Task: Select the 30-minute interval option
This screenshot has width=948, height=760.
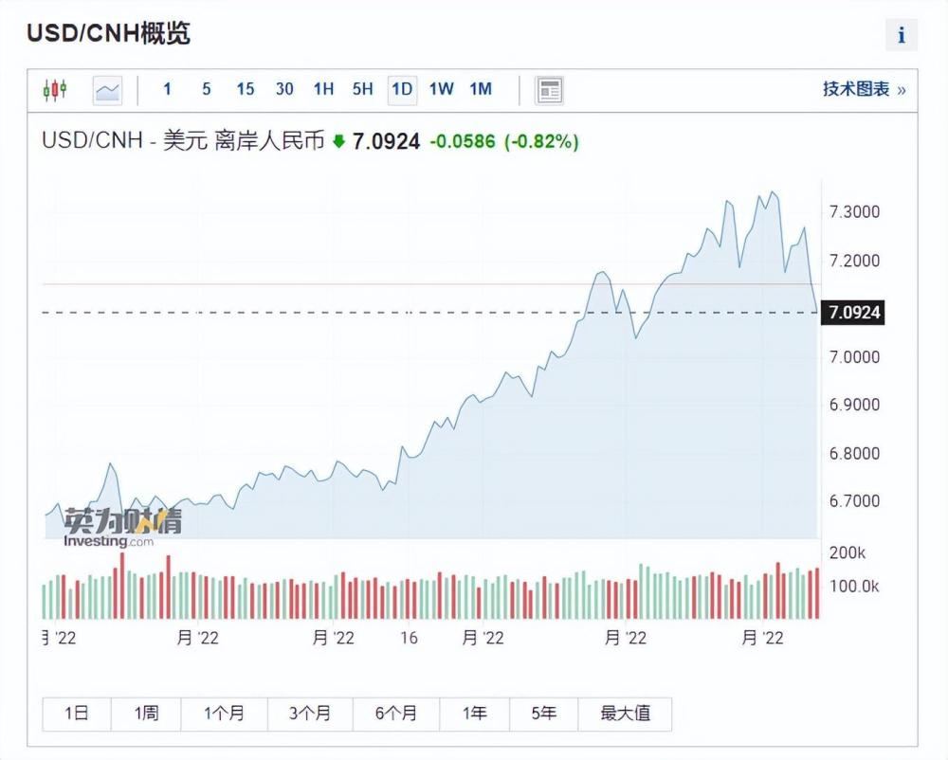Action: 283,89
